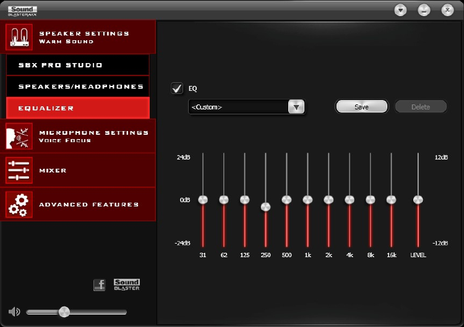The height and width of the screenshot is (327, 464).
Task: Open the Facebook link icon
Action: click(100, 285)
